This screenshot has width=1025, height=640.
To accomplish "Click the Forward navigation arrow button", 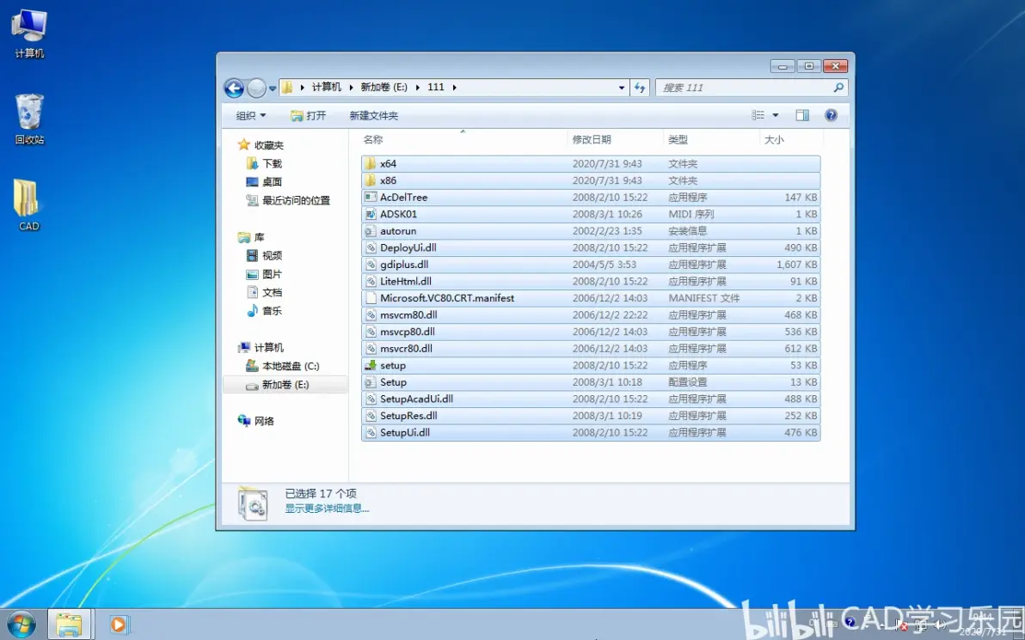I will [x=257, y=88].
